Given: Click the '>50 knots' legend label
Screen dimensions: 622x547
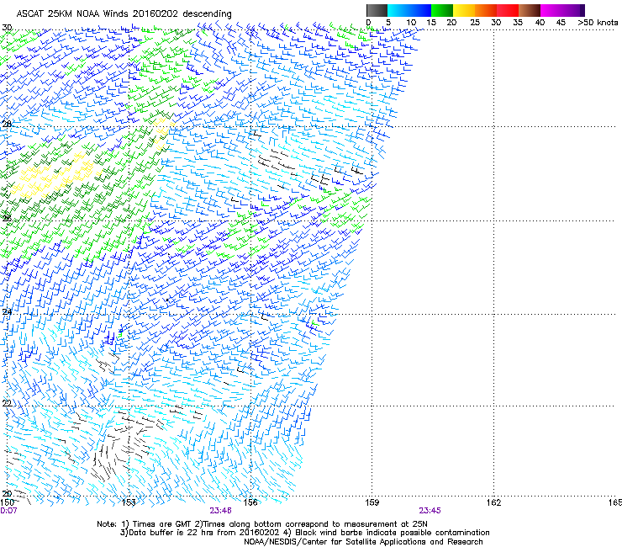Looking at the screenshot, I should tap(598, 23).
